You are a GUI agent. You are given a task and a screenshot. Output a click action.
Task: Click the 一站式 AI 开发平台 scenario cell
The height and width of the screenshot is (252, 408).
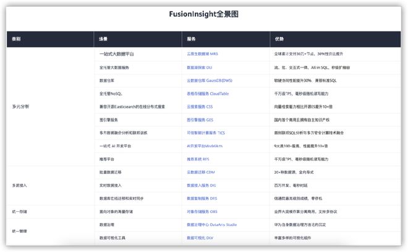115,146
